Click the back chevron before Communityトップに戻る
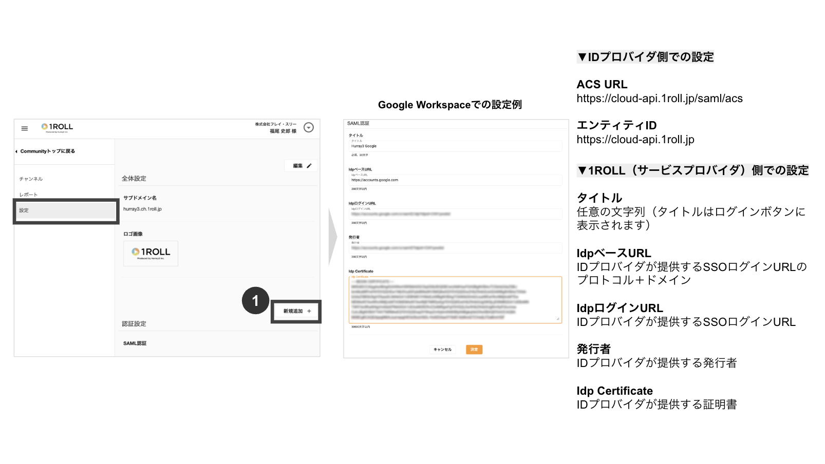Screen dimensions: 825x464 tap(16, 151)
